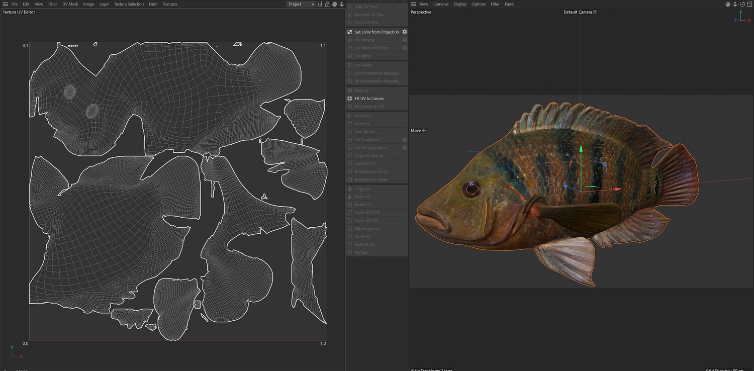This screenshot has height=371, width=754.
Task: Click the Cycle UV CW icon
Action: click(x=350, y=221)
